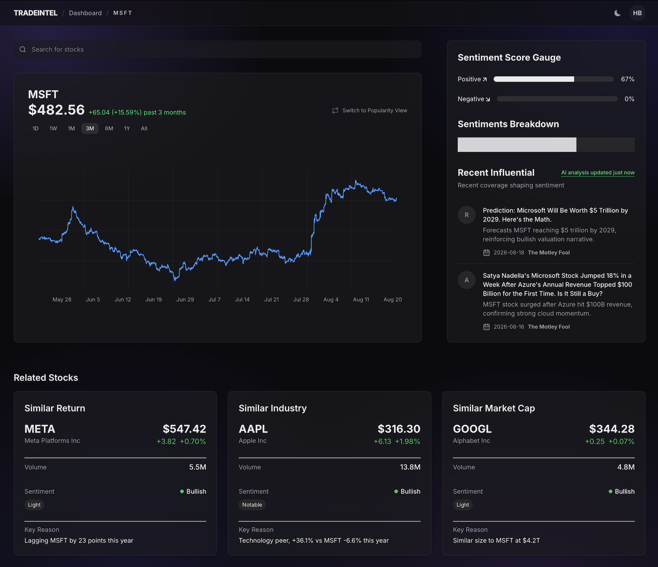Select the 1W time range

53,128
